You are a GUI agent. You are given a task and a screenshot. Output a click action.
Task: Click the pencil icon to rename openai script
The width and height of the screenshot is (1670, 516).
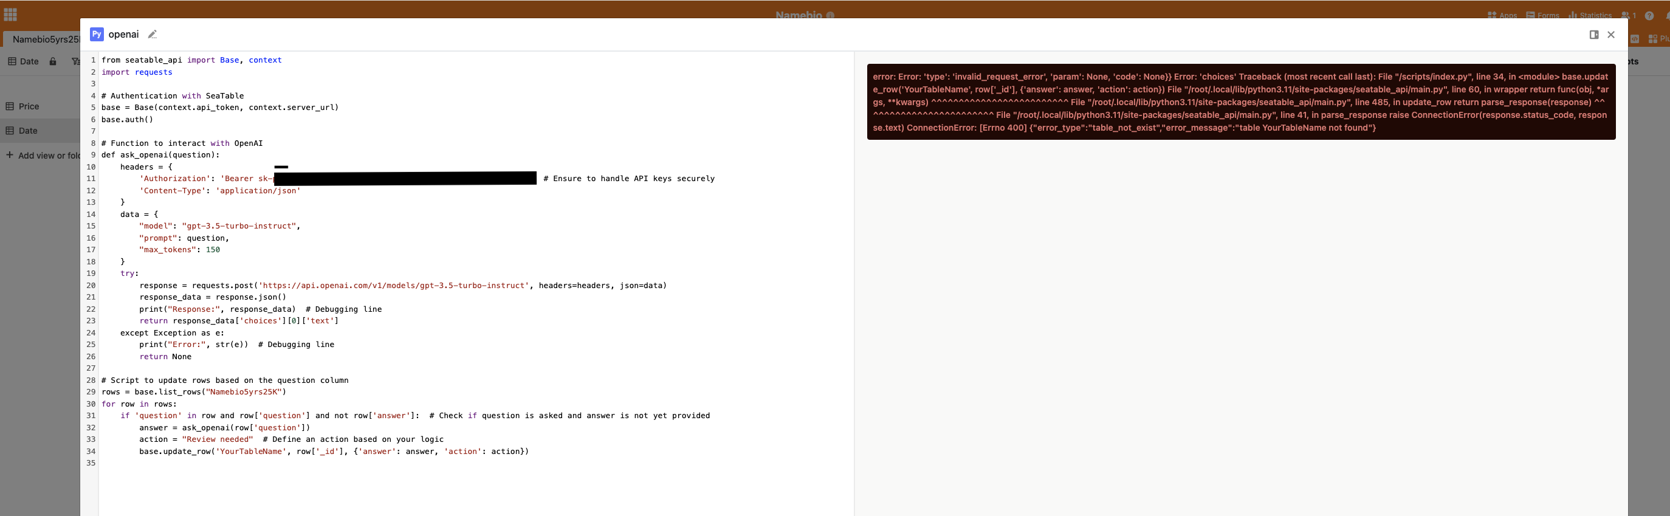(x=153, y=35)
